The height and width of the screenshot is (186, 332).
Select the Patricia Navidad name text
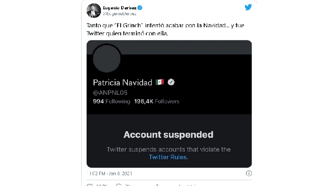tap(122, 82)
